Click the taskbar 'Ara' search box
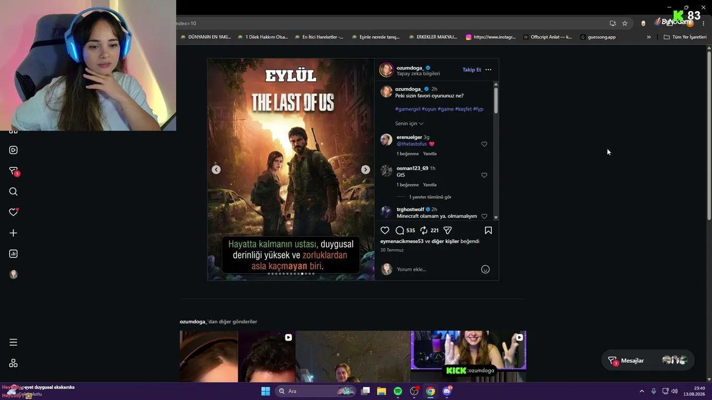 click(x=316, y=391)
